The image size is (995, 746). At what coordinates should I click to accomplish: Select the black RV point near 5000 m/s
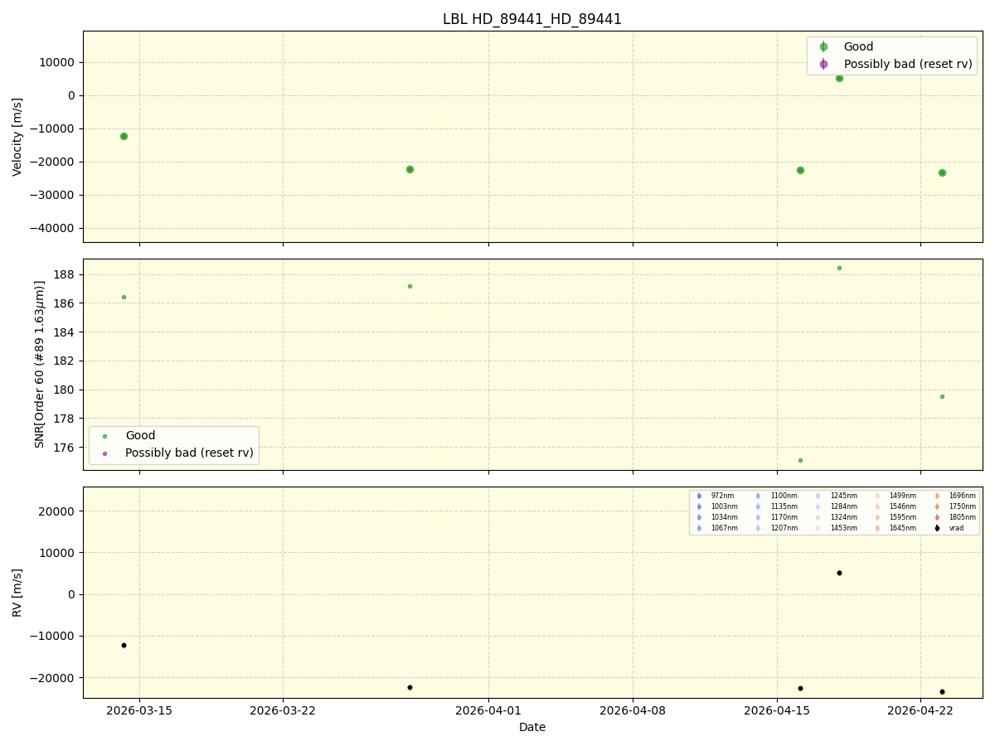pyautogui.click(x=839, y=573)
